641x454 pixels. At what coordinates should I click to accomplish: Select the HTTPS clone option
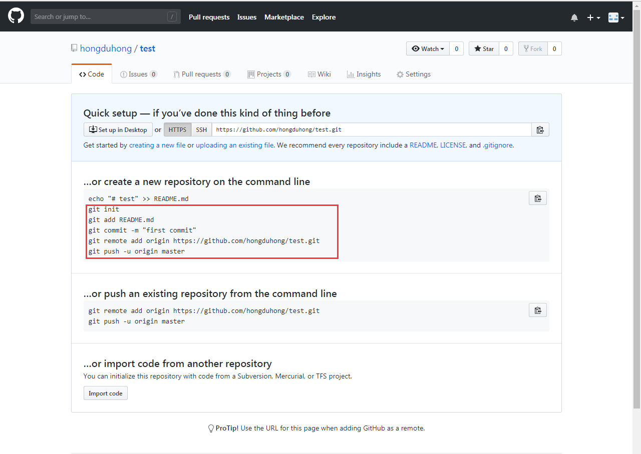[178, 129]
